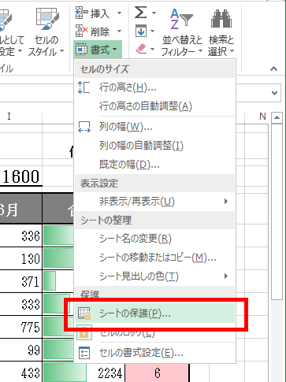The width and height of the screenshot is (286, 382).
Task: Select AutoFit Column Width (列の幅の自動調整)
Action: [x=155, y=146]
